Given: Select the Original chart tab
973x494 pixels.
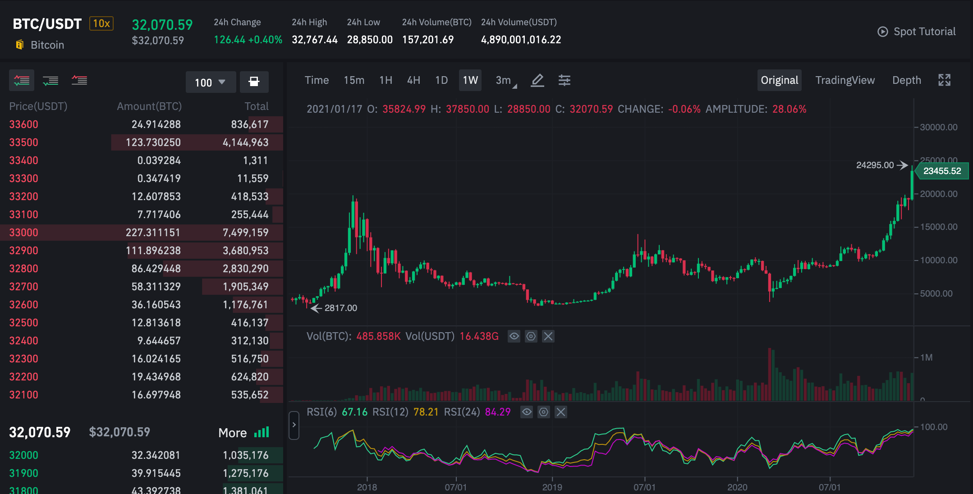Looking at the screenshot, I should 780,80.
